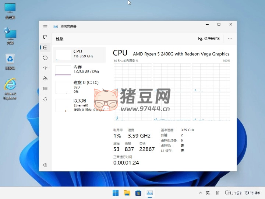
Task: Open the Windows Start menu
Action: point(116,193)
